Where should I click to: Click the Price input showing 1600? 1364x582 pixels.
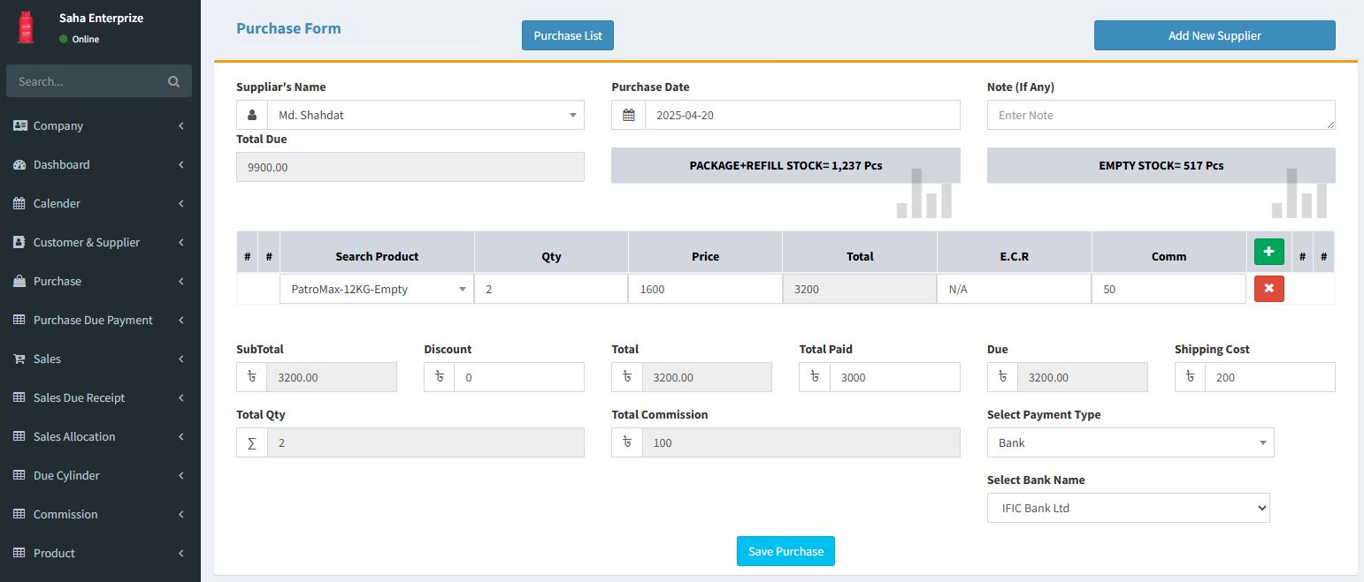[x=705, y=289]
